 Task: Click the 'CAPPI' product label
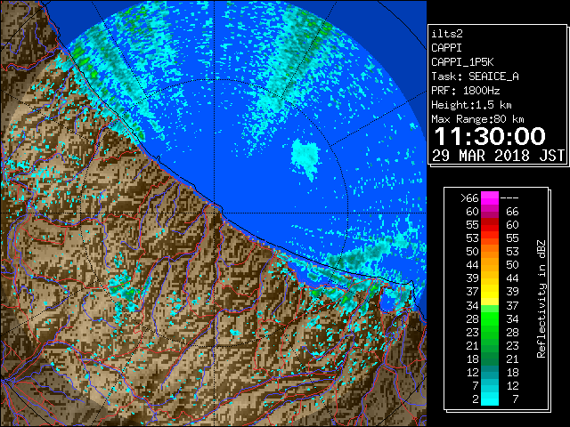(446, 48)
